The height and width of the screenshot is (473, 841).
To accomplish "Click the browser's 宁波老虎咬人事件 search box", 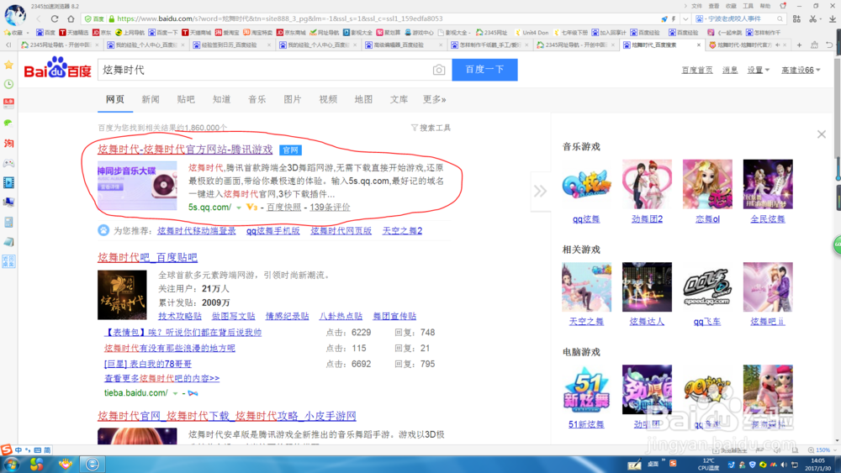I will [x=741, y=18].
